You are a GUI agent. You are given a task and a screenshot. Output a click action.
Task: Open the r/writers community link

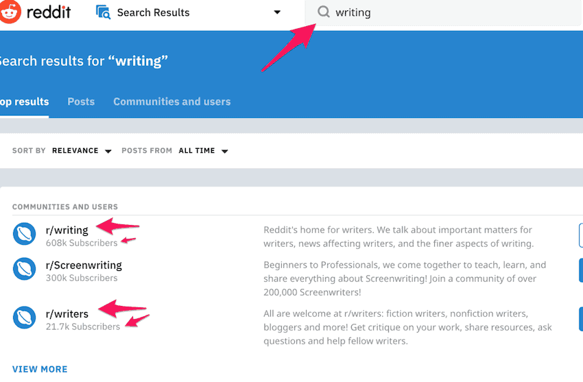click(67, 314)
